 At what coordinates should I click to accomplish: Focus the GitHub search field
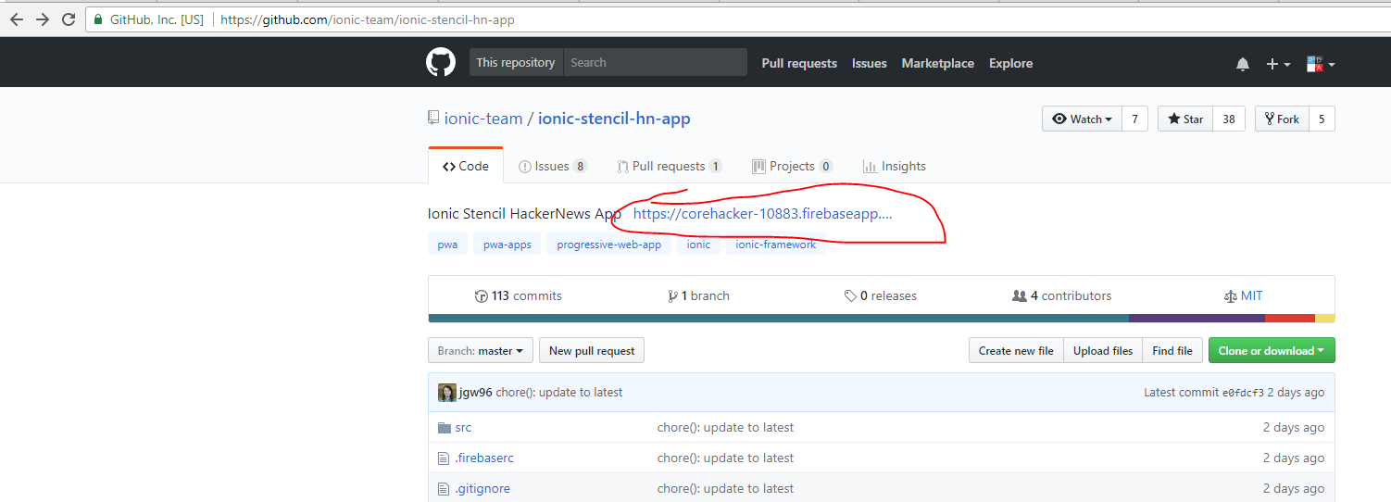(655, 62)
